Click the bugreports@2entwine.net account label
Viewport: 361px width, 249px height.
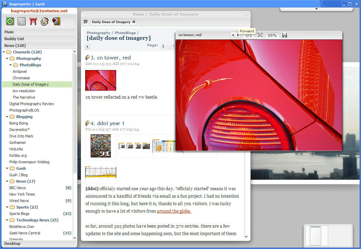(x=39, y=11)
